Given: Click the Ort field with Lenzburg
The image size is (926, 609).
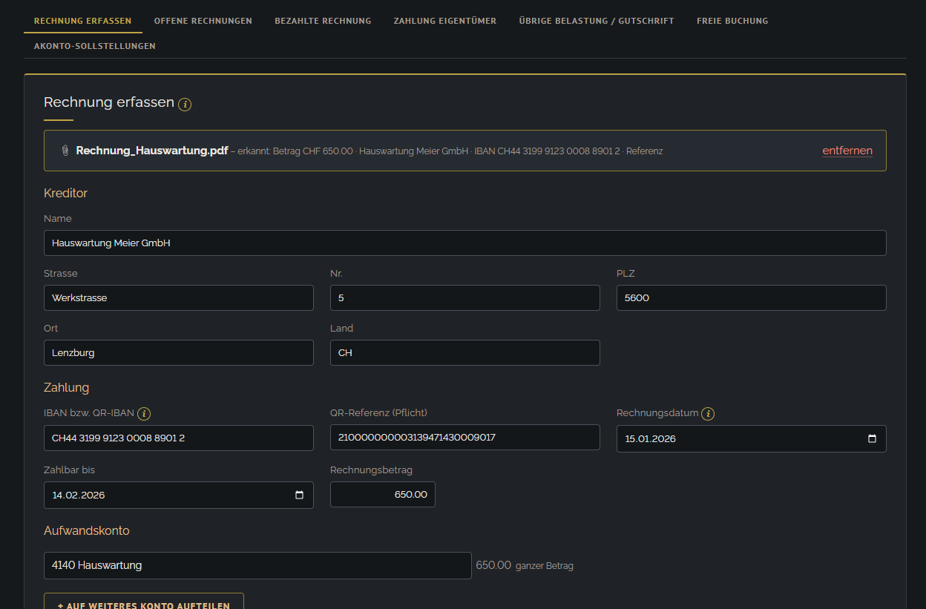Looking at the screenshot, I should point(179,352).
